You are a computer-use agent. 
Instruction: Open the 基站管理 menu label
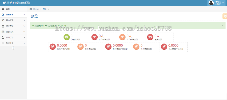(10, 20)
